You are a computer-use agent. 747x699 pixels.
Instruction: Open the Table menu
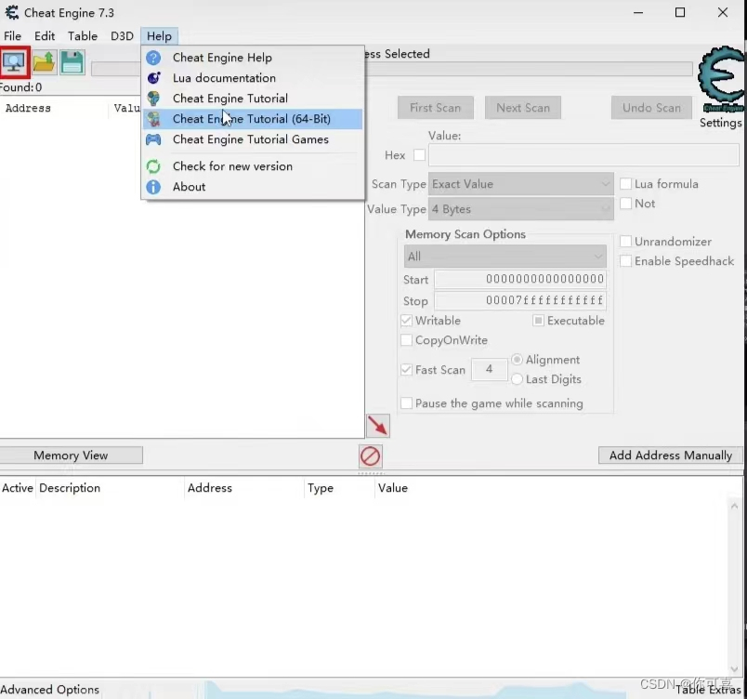[83, 36]
